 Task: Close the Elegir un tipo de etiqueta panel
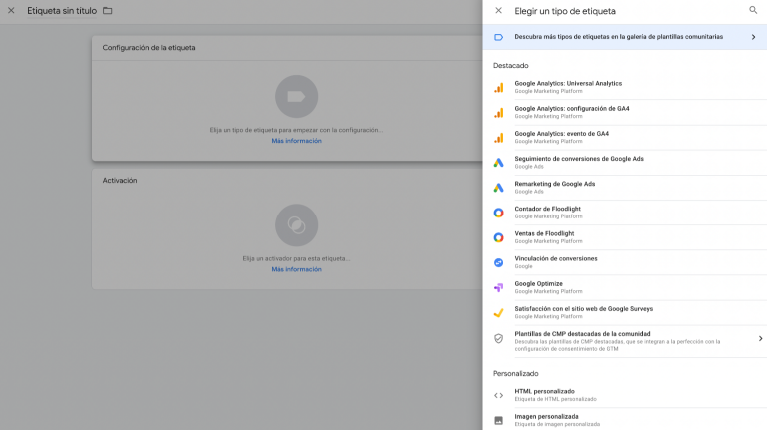(498, 10)
